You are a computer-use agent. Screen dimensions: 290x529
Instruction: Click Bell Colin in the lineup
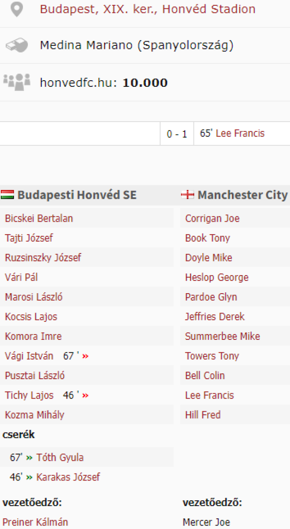(x=205, y=376)
